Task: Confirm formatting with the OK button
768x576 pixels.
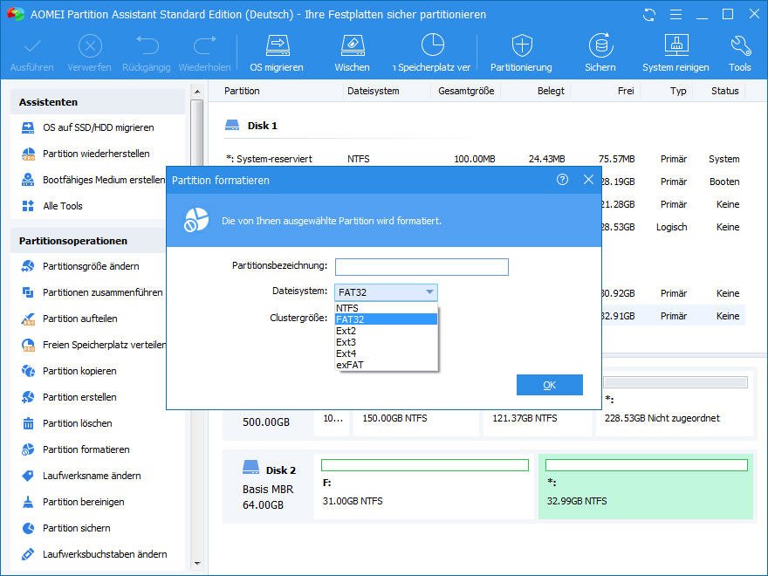Action: pyautogui.click(x=550, y=385)
